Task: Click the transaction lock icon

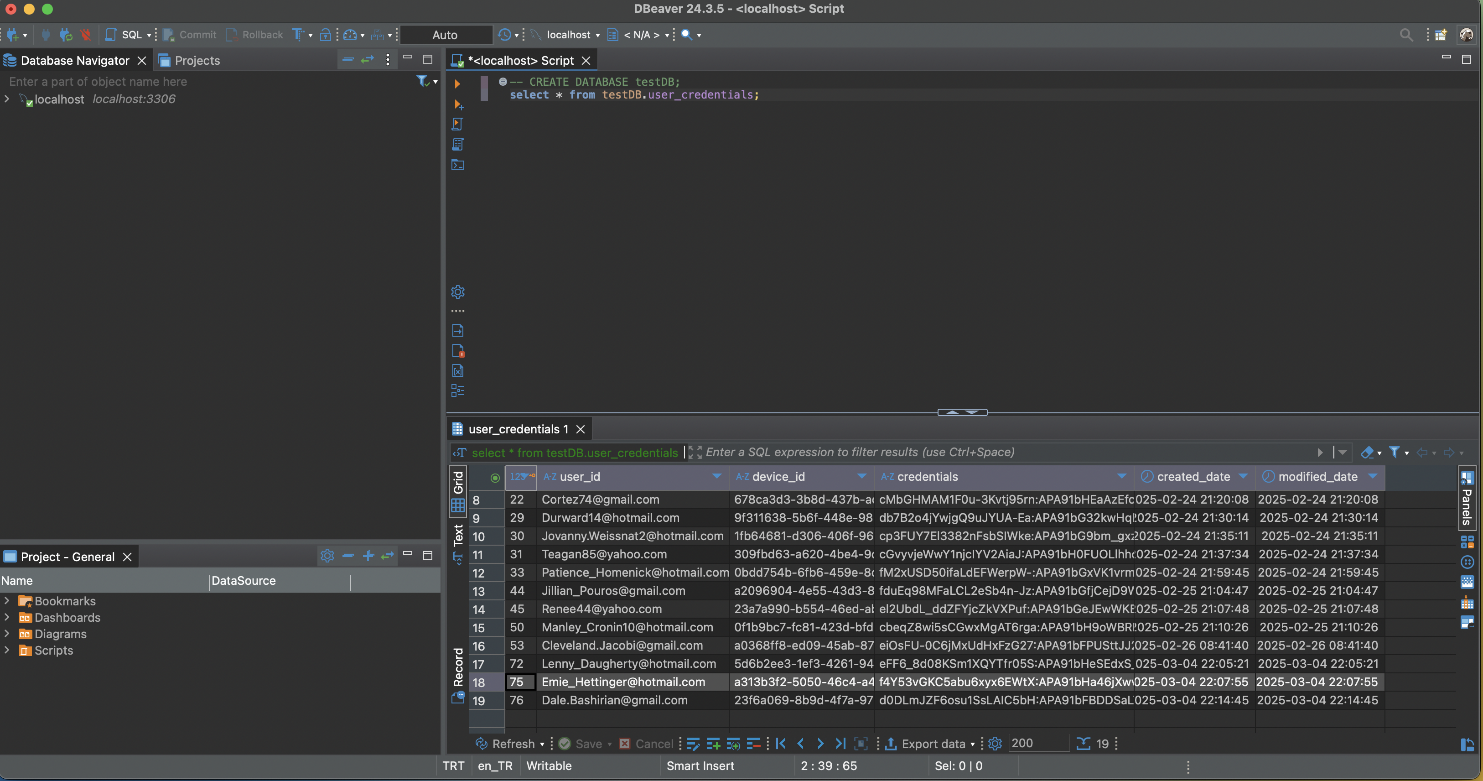Action: point(325,35)
